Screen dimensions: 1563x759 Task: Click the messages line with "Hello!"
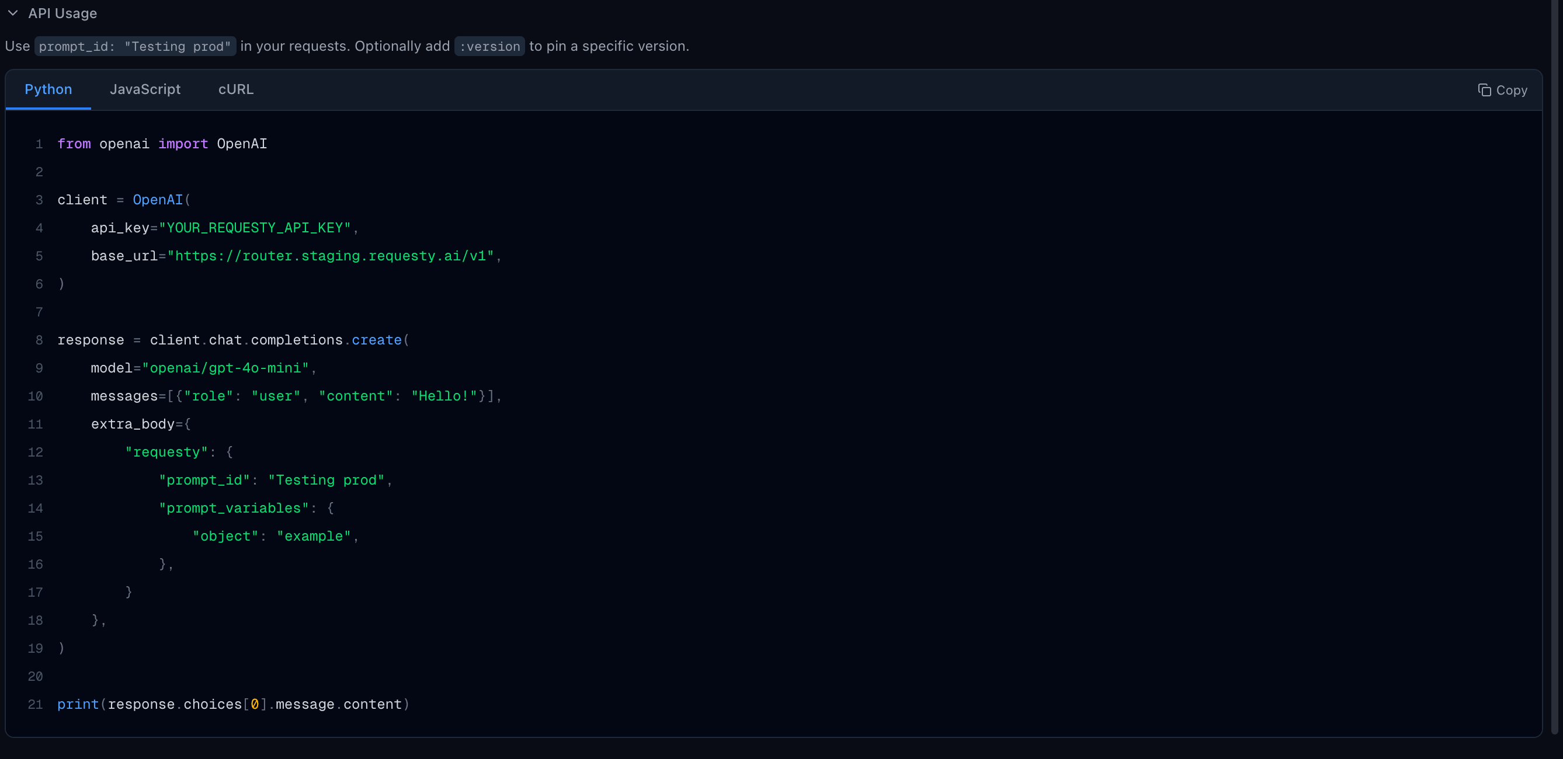pyautogui.click(x=296, y=396)
